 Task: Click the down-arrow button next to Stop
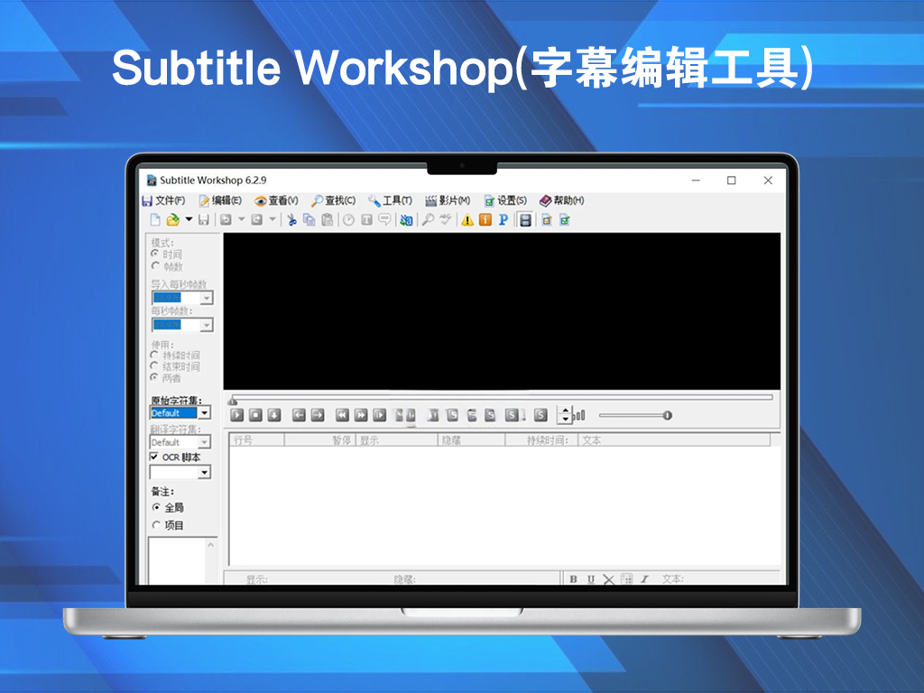click(x=274, y=415)
